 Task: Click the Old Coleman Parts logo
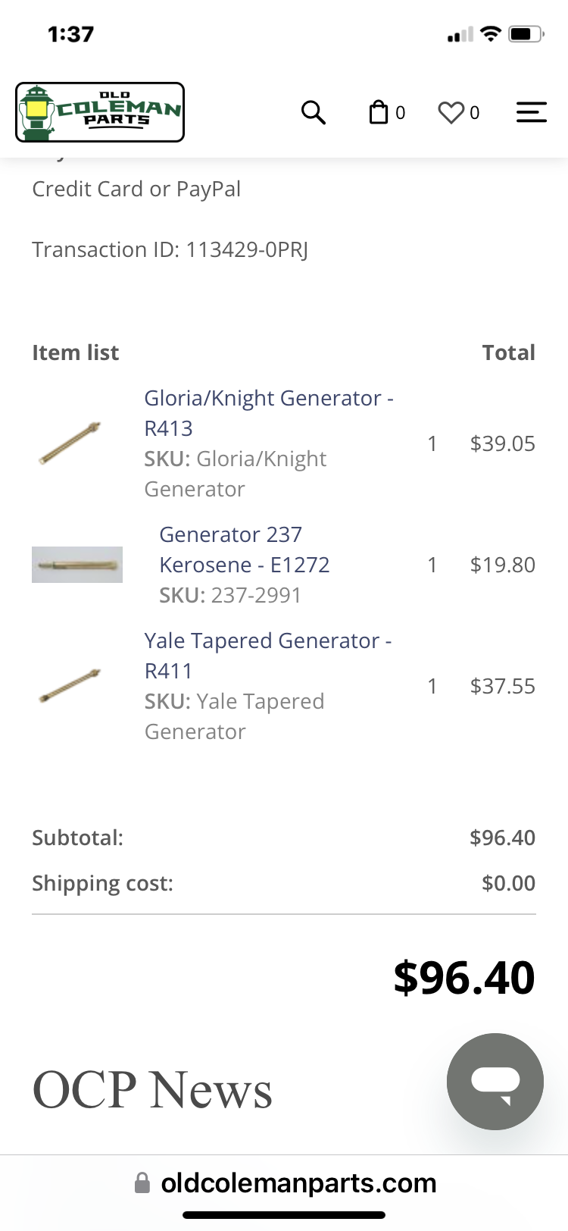click(100, 112)
